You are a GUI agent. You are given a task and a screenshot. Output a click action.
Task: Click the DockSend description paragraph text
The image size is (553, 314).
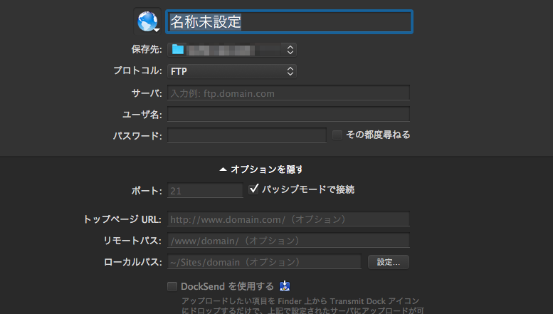(x=302, y=305)
